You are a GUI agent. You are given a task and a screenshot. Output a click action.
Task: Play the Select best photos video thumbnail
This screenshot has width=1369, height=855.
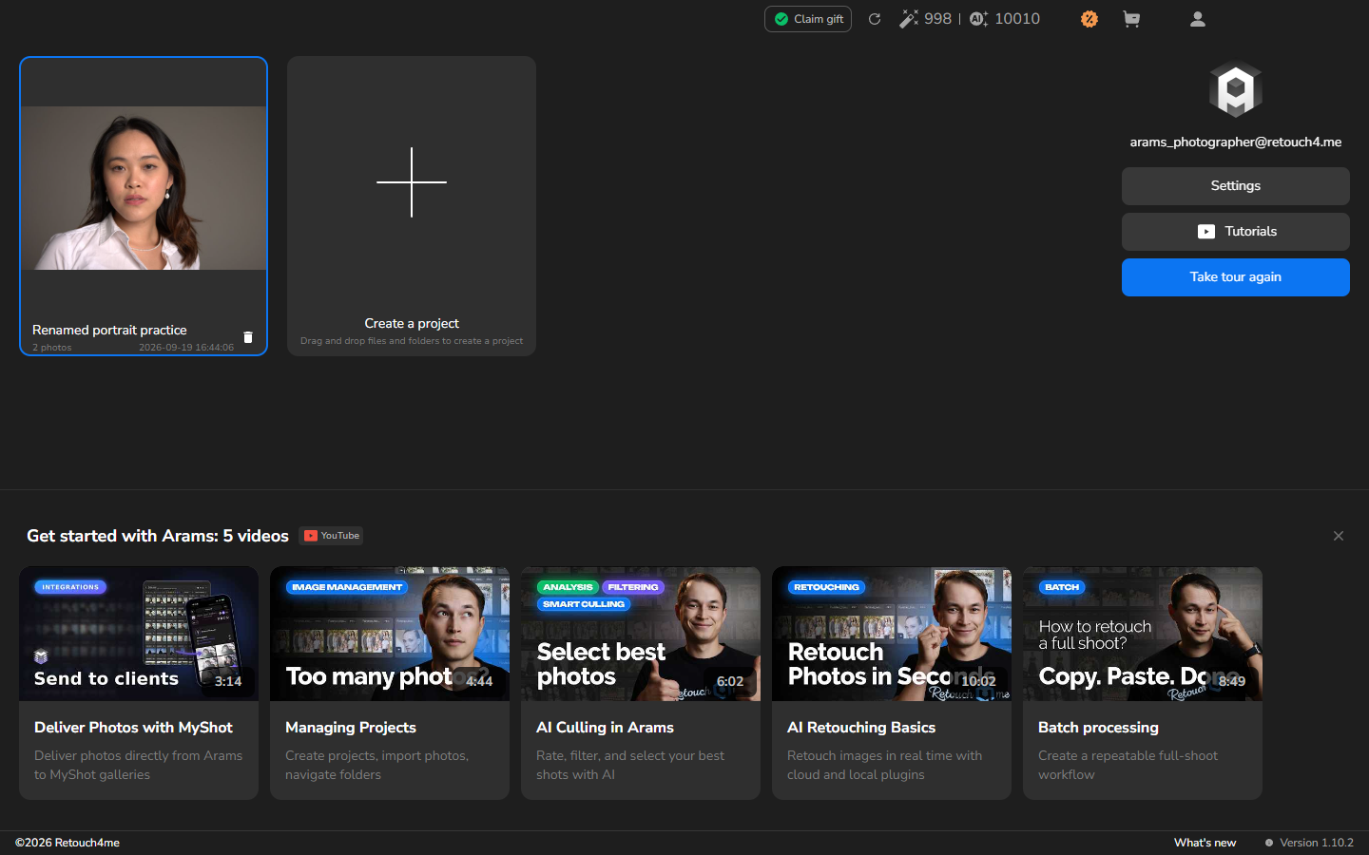coord(641,634)
